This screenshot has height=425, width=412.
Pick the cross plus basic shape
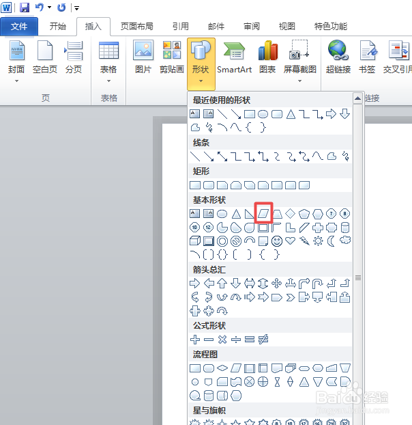(318, 228)
